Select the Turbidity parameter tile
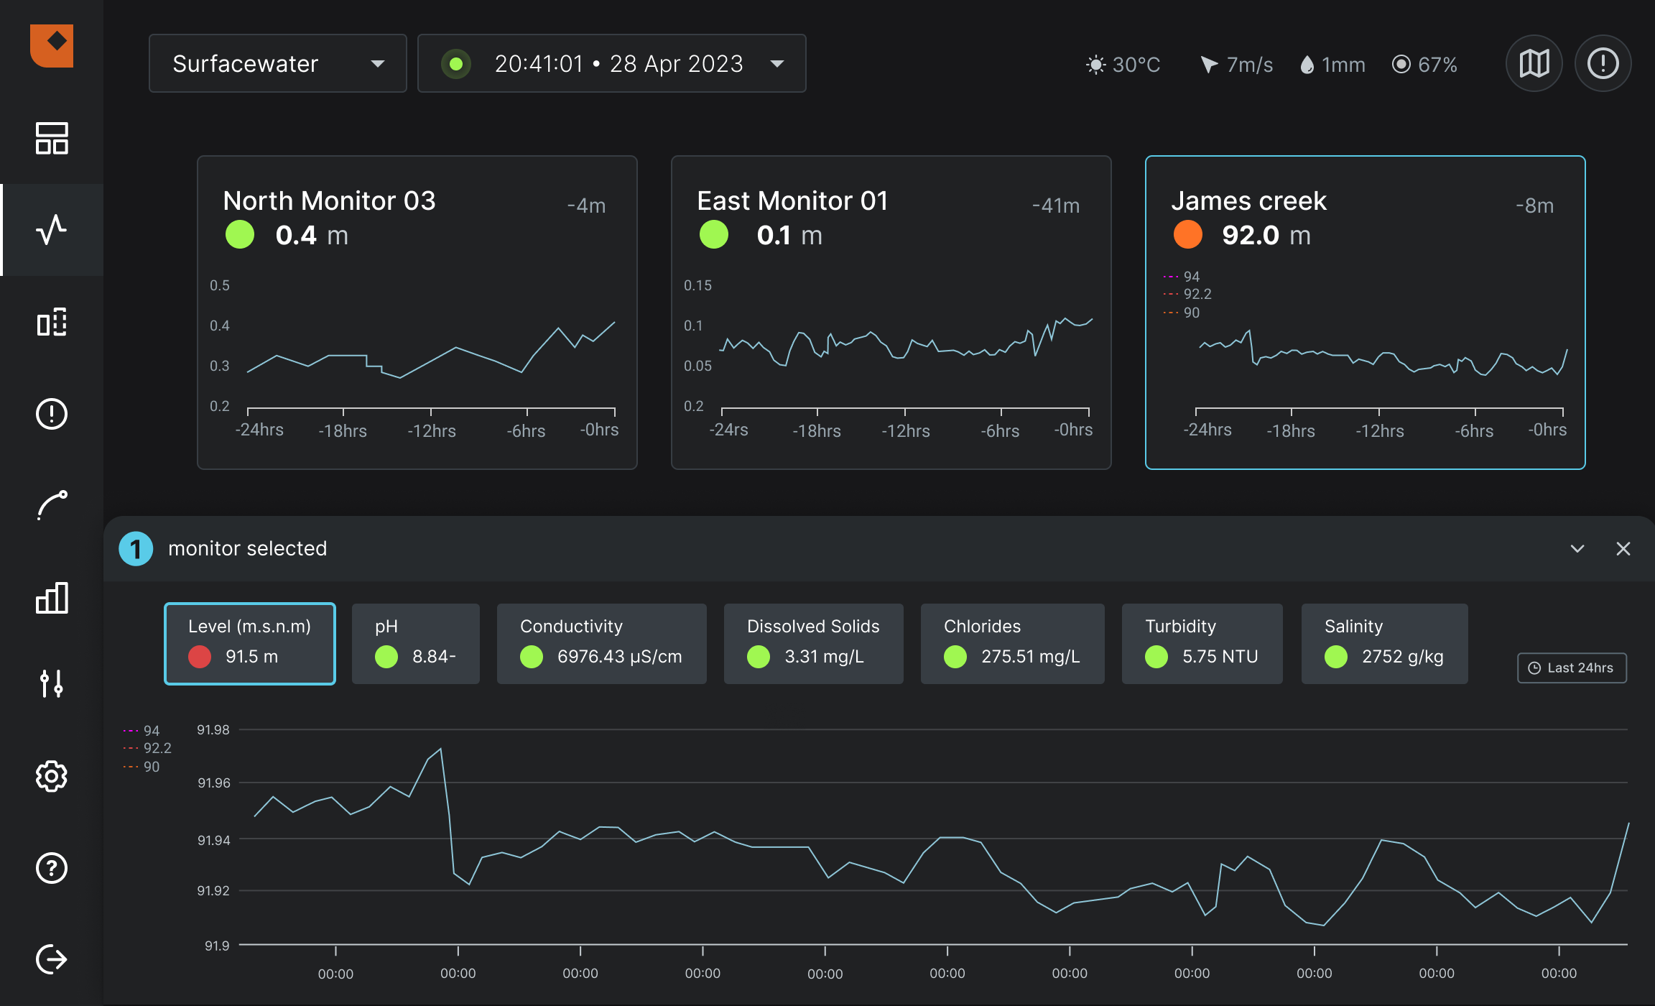1655x1006 pixels. pyautogui.click(x=1202, y=643)
